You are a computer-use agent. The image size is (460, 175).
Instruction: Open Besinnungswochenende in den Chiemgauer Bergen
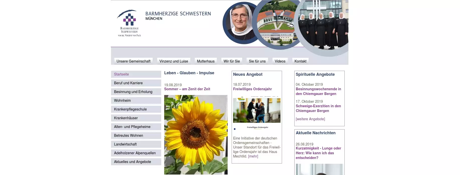click(x=318, y=91)
